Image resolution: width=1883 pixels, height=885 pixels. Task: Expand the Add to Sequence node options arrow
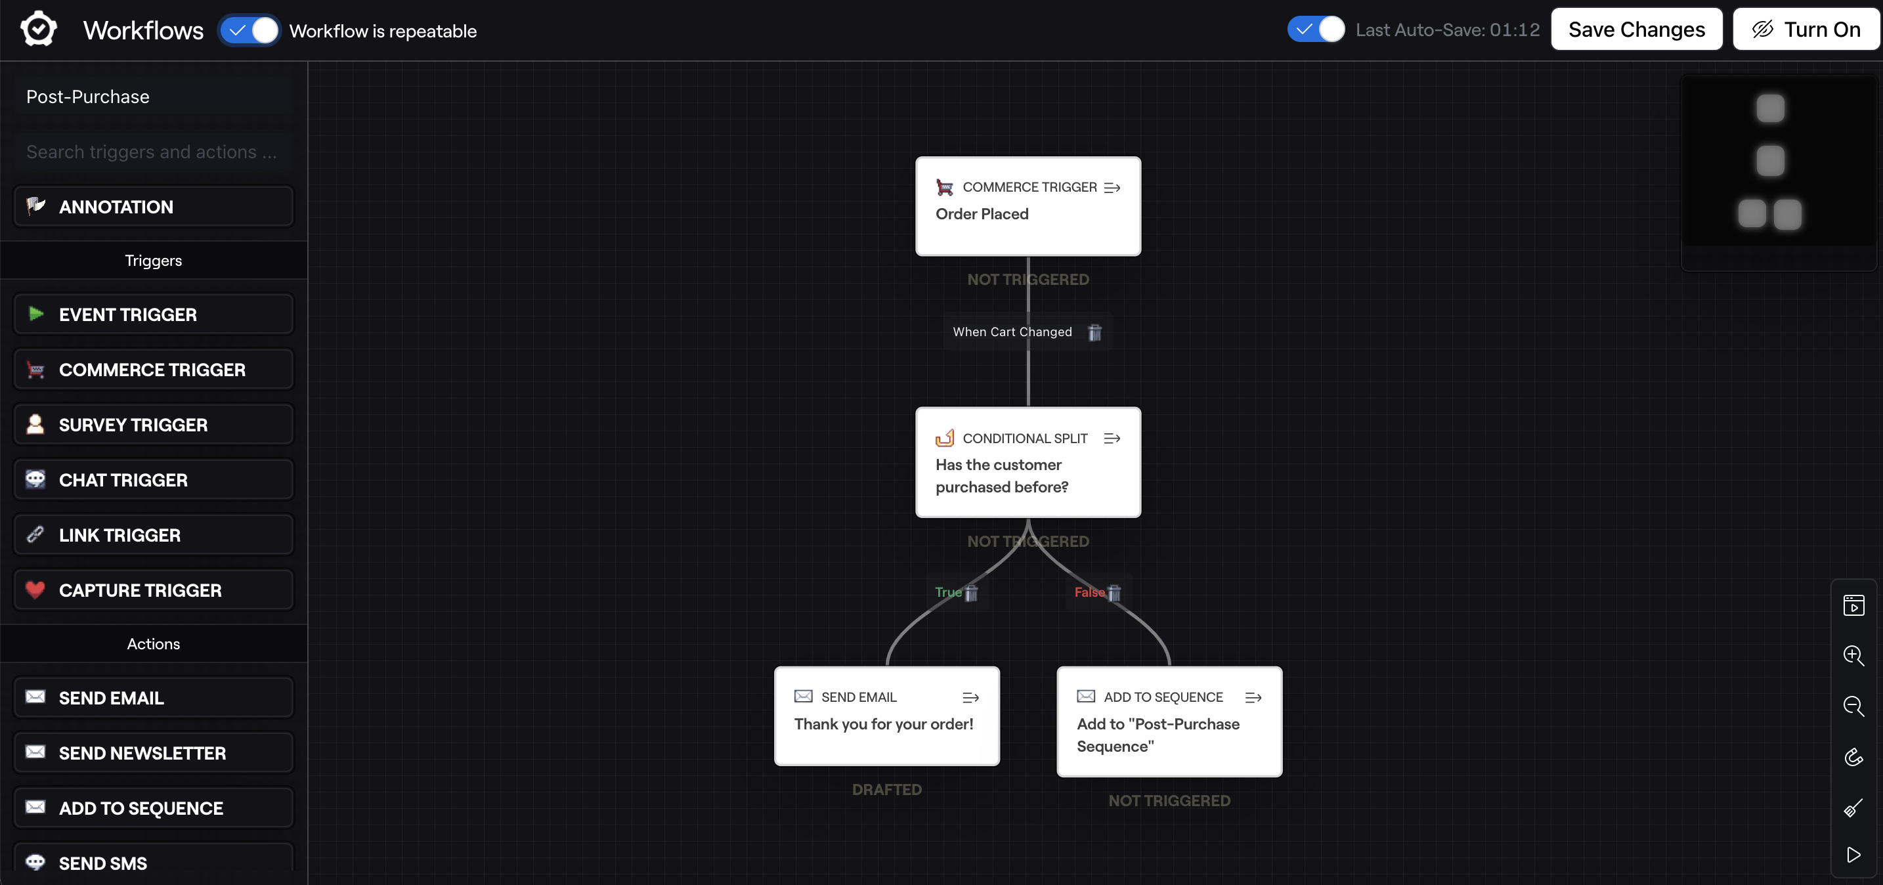1254,697
